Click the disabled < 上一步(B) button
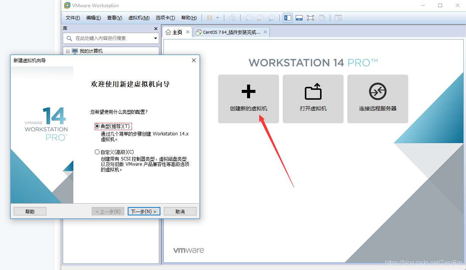 (x=108, y=212)
